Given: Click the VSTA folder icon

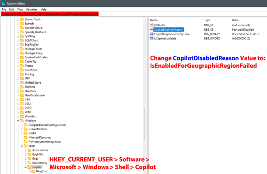Looking at the screenshot, I should 22,103.
